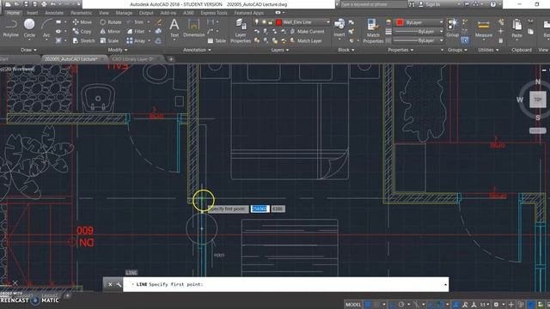Click the Move tool
The width and height of the screenshot is (550, 309).
82,22
